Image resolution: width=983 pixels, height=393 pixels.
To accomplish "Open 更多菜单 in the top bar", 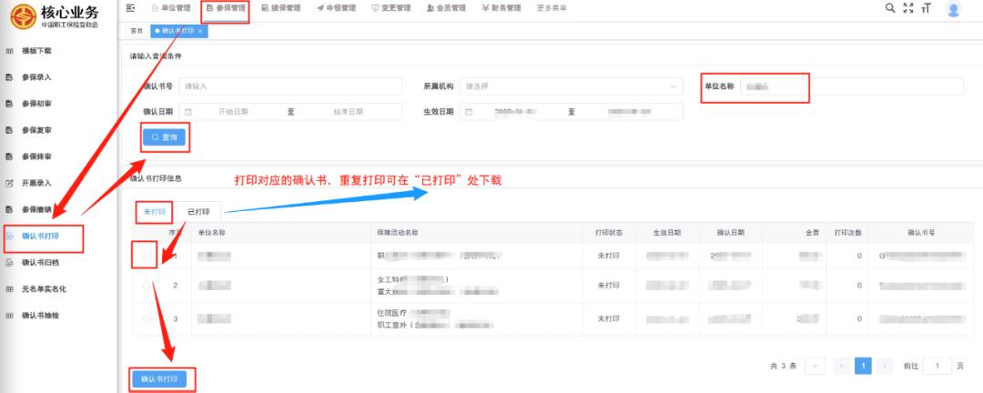I will (552, 8).
